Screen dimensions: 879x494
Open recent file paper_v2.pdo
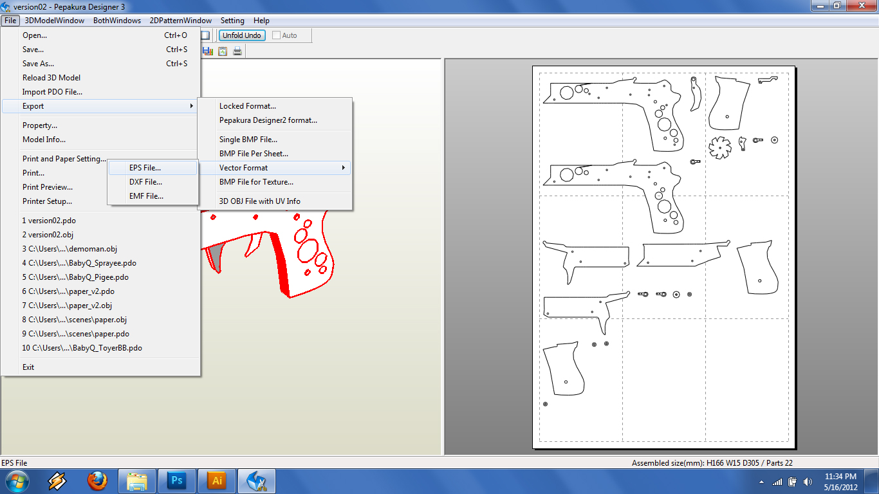pyautogui.click(x=100, y=291)
